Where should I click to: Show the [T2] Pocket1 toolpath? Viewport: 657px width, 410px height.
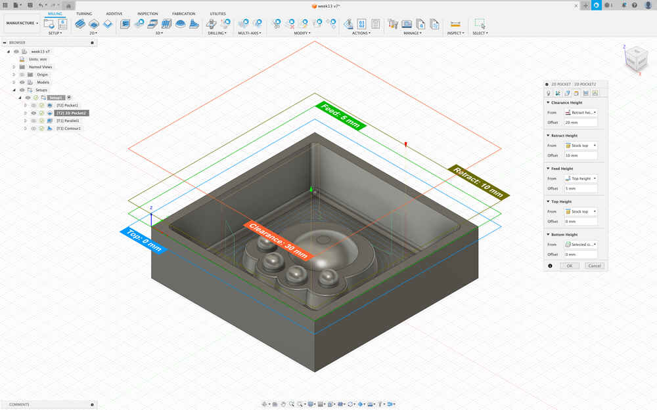click(x=34, y=106)
